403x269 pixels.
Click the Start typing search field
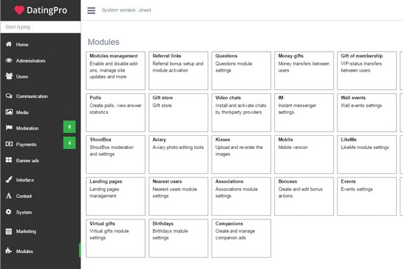41,27
